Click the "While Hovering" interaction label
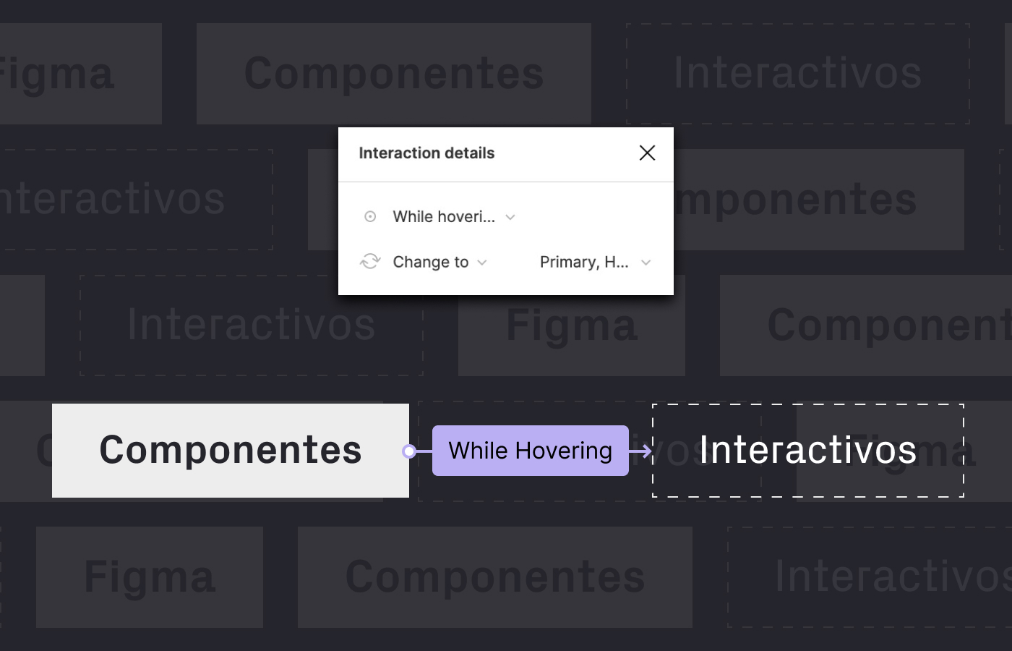1012x651 pixels. click(530, 451)
